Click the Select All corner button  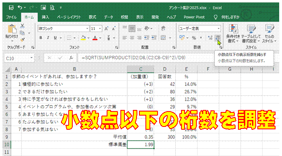(x=7, y=70)
